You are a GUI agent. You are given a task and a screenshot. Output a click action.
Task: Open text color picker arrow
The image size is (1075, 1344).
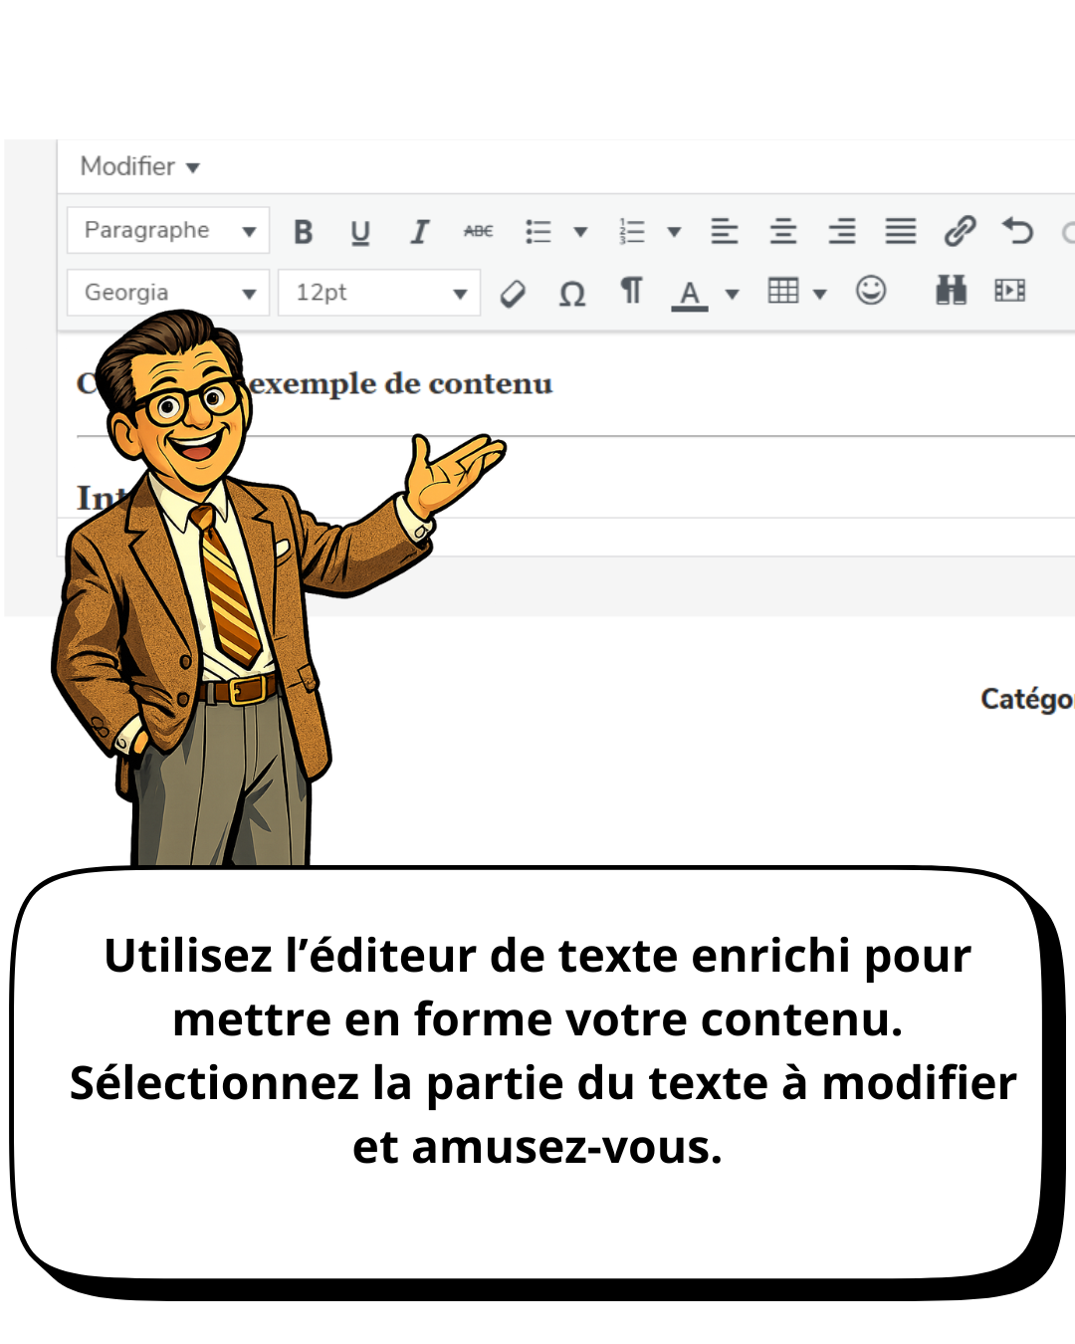[733, 294]
